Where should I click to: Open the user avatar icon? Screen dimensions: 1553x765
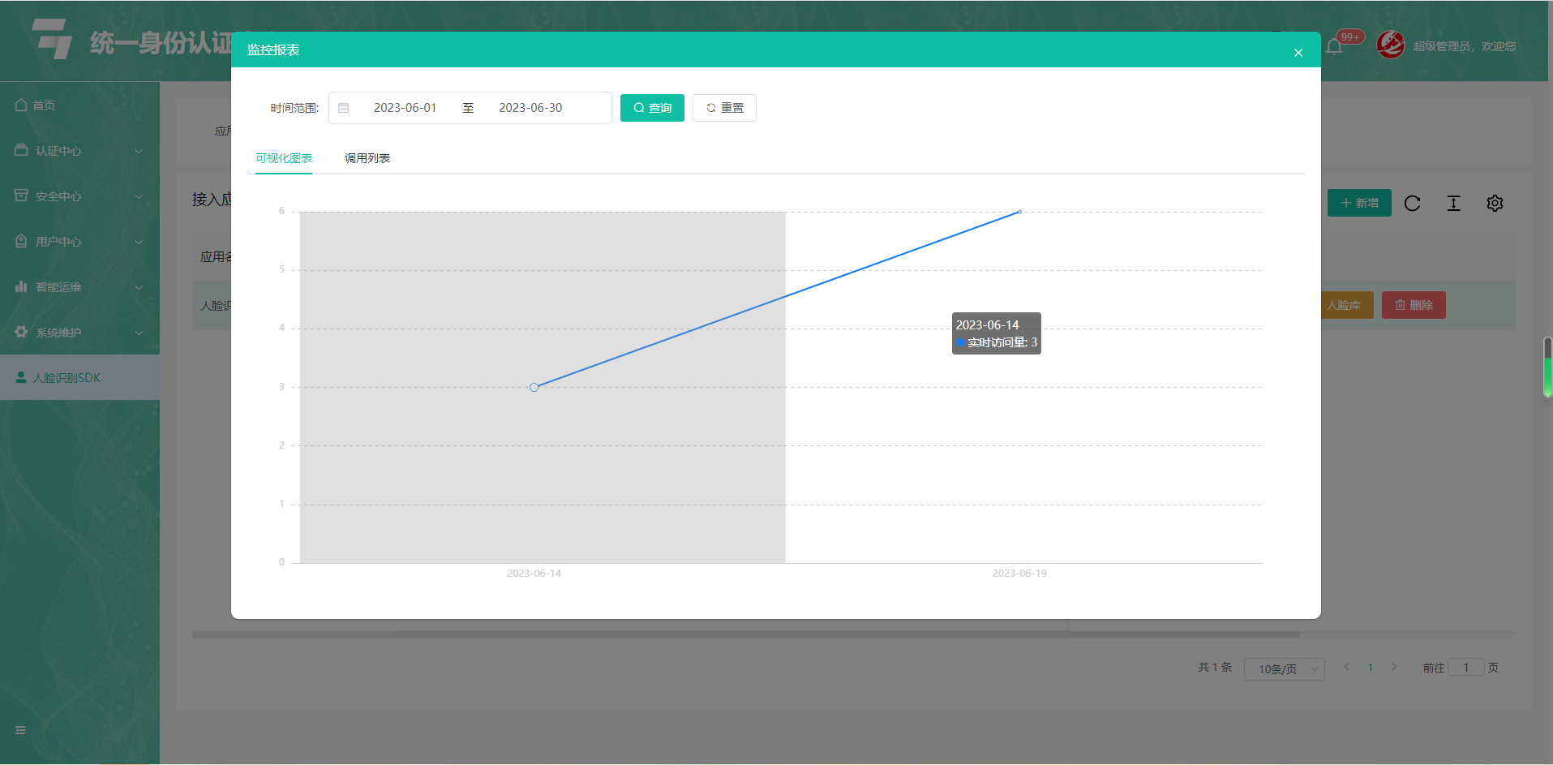pos(1390,45)
